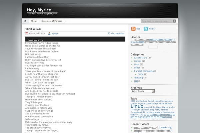The width and height of the screenshot is (200, 133).
Task: Open the About page
Action: [x=34, y=21]
